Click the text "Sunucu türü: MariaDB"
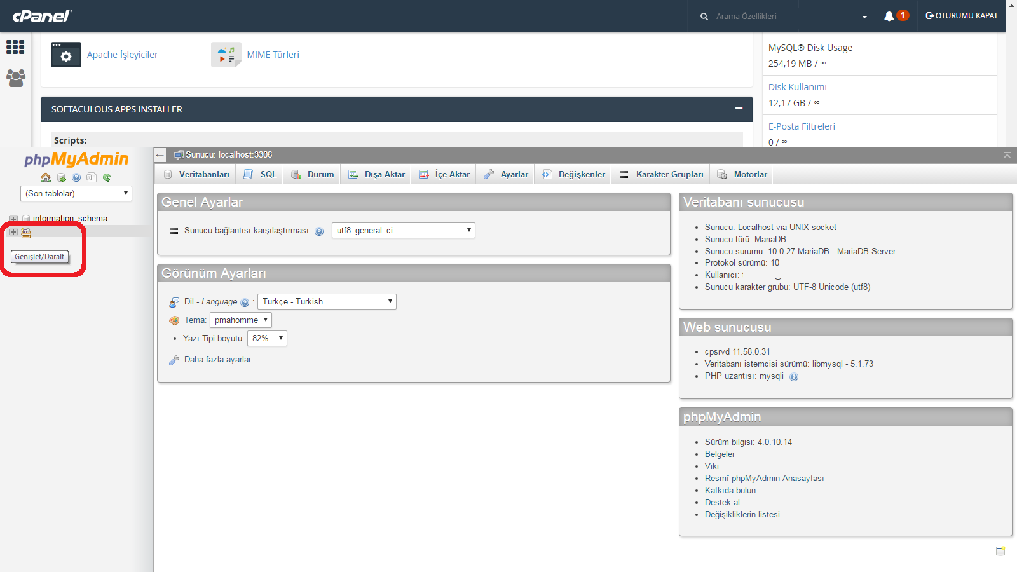 tap(745, 240)
